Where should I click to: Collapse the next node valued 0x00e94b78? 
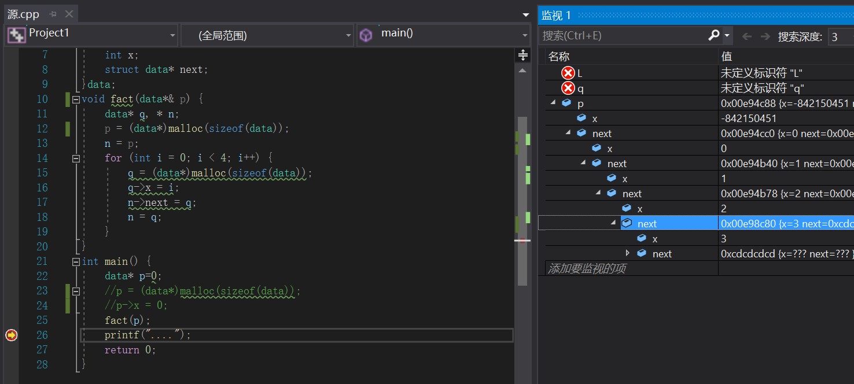click(598, 193)
